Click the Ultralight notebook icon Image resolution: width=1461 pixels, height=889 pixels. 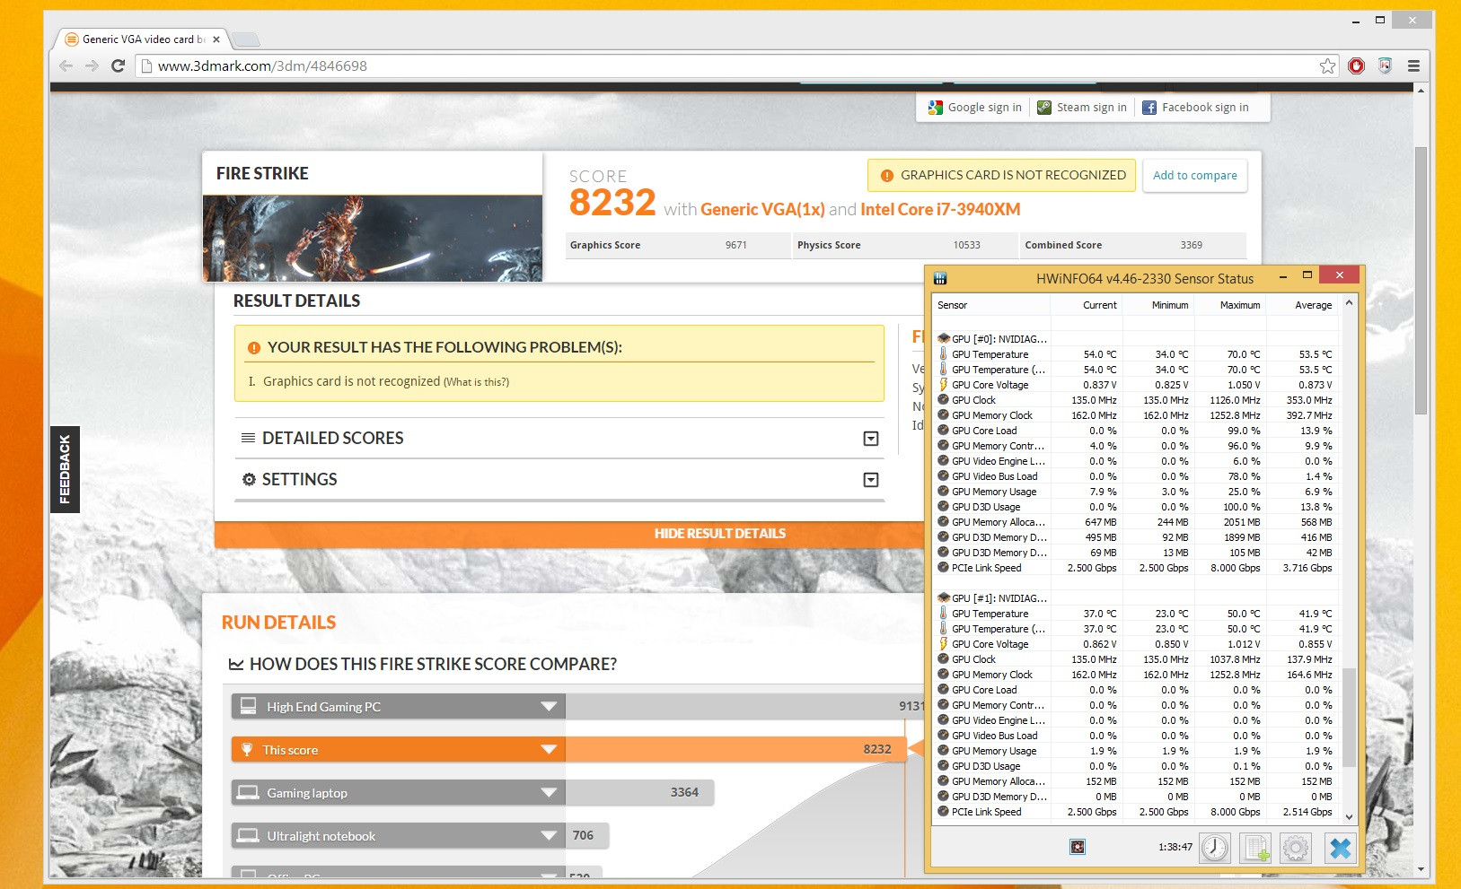point(247,835)
